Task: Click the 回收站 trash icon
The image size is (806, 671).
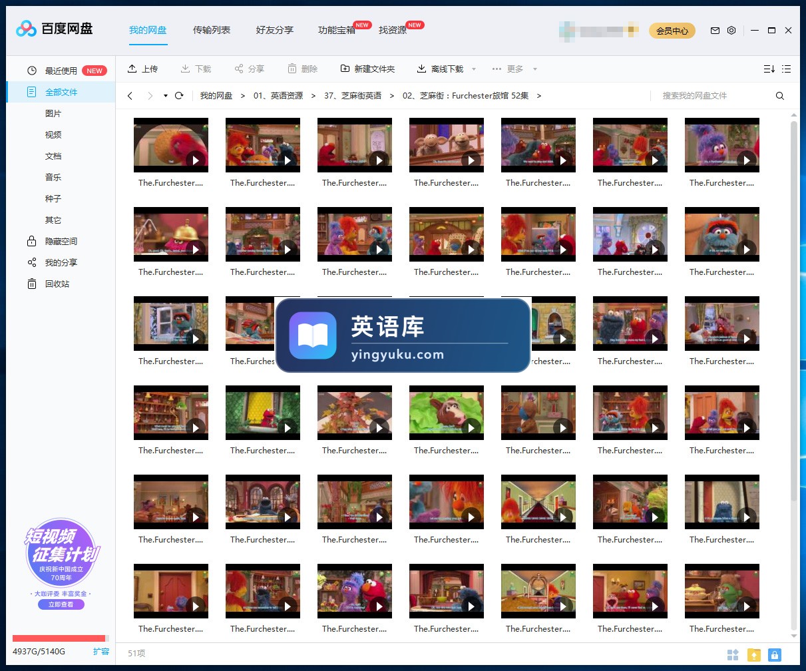Action: [x=31, y=284]
